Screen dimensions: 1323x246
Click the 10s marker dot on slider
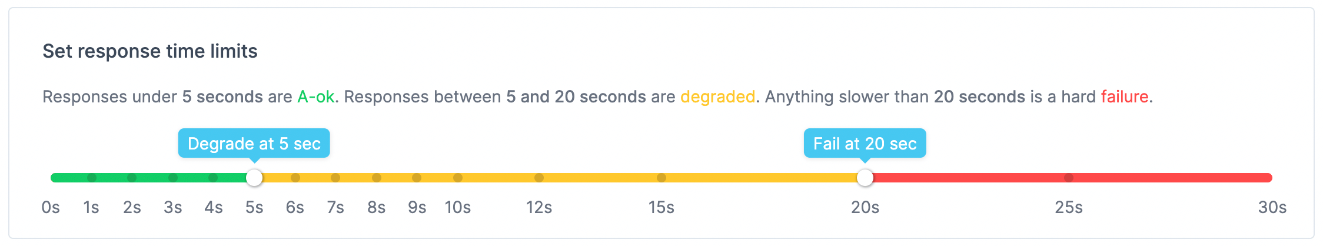click(458, 178)
